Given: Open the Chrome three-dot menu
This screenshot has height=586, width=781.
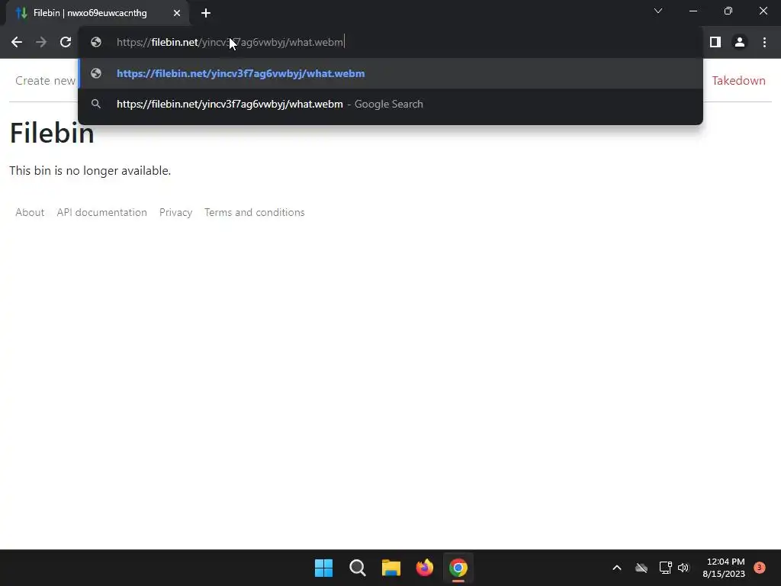Looking at the screenshot, I should 764,43.
